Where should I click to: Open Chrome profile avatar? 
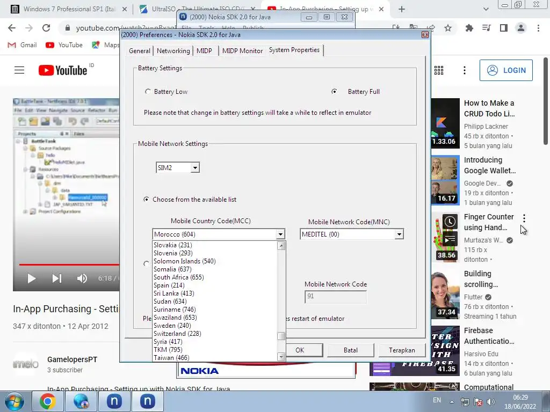521,28
